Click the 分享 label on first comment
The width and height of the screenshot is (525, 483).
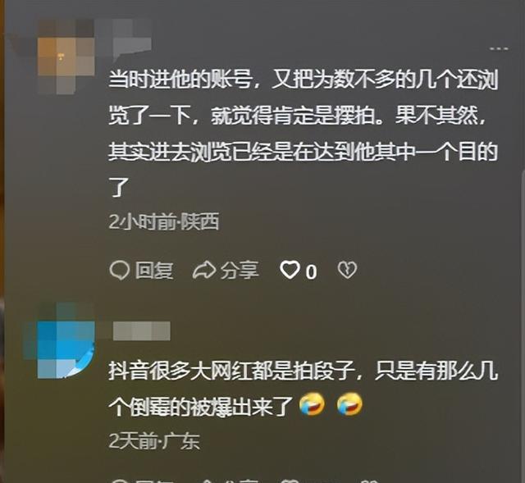click(x=240, y=271)
